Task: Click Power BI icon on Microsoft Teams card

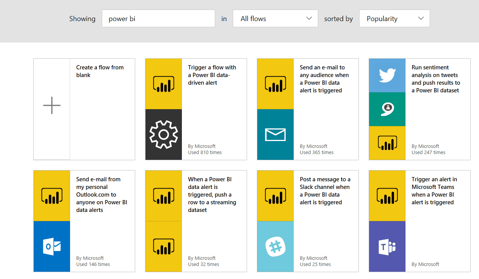Action: point(387,196)
